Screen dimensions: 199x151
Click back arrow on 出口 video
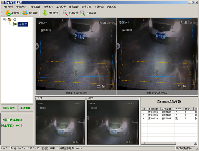coord(88,118)
